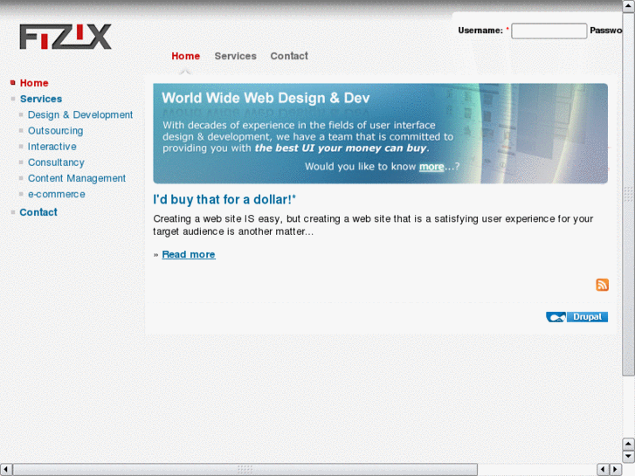Click the World Wide Web Design banner image
This screenshot has width=635, height=476.
pyautogui.click(x=380, y=134)
